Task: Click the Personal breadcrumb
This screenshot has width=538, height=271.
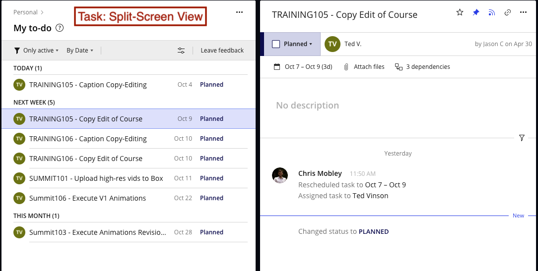Action: click(25, 12)
